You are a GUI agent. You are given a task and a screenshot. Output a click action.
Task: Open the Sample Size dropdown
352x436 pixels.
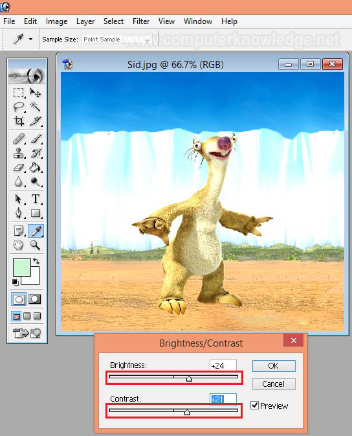coord(117,40)
